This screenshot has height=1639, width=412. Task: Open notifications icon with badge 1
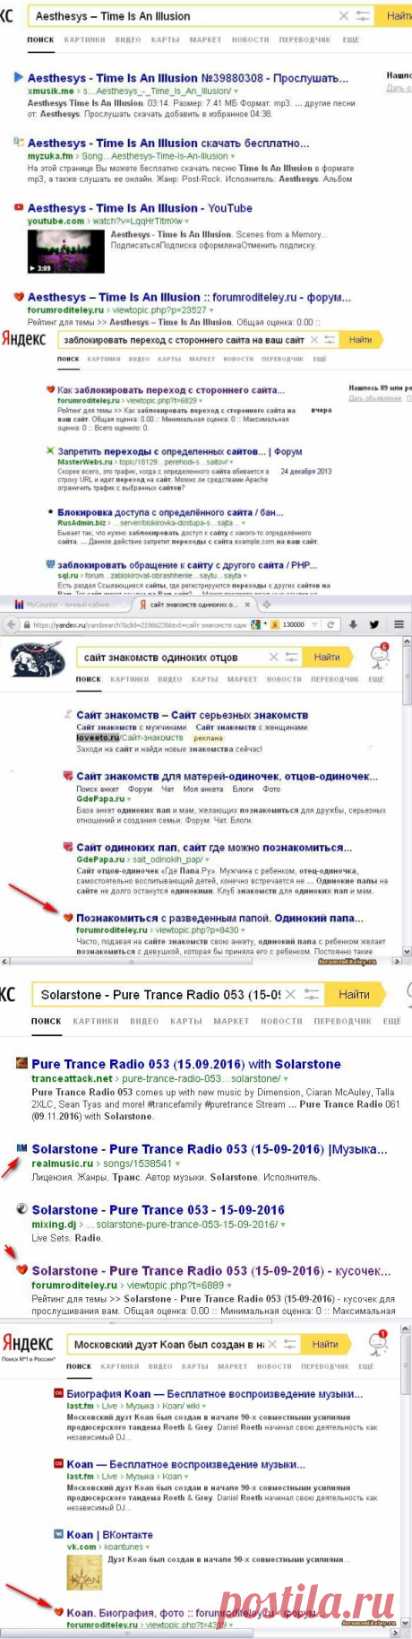pyautogui.click(x=379, y=1343)
